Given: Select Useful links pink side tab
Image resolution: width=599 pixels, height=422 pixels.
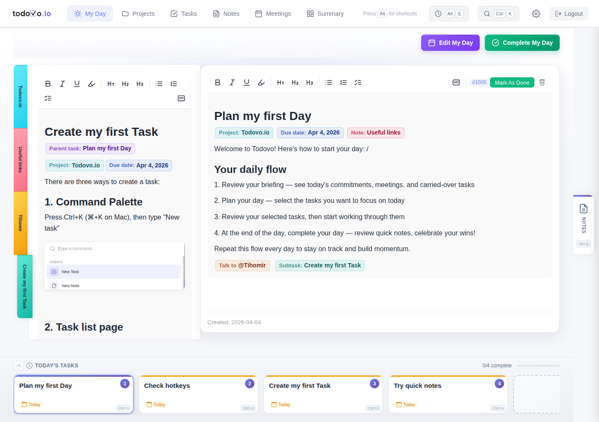Looking at the screenshot, I should pos(21,160).
